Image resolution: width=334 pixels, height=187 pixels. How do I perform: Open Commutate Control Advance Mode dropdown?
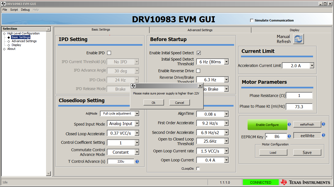pyautogui.click(x=137, y=152)
